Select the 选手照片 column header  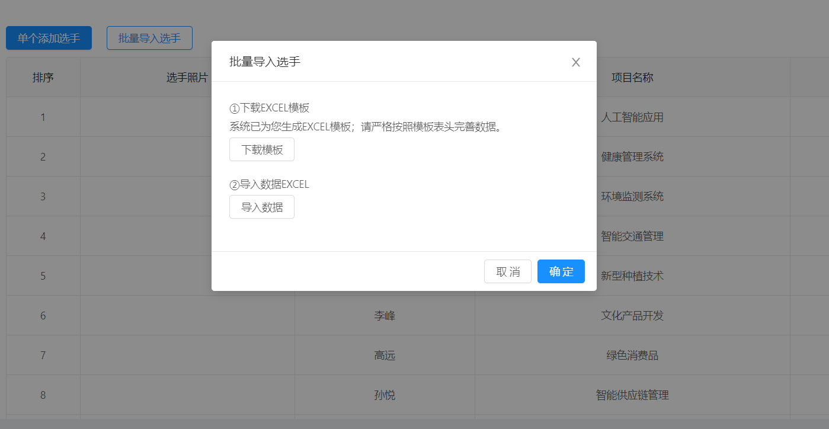click(187, 77)
